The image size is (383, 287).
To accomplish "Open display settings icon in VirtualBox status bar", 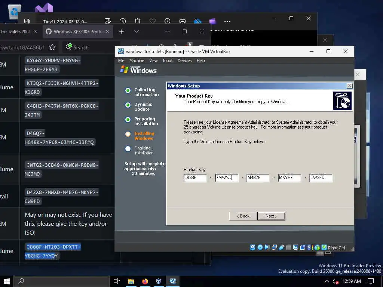I will tap(295, 247).
